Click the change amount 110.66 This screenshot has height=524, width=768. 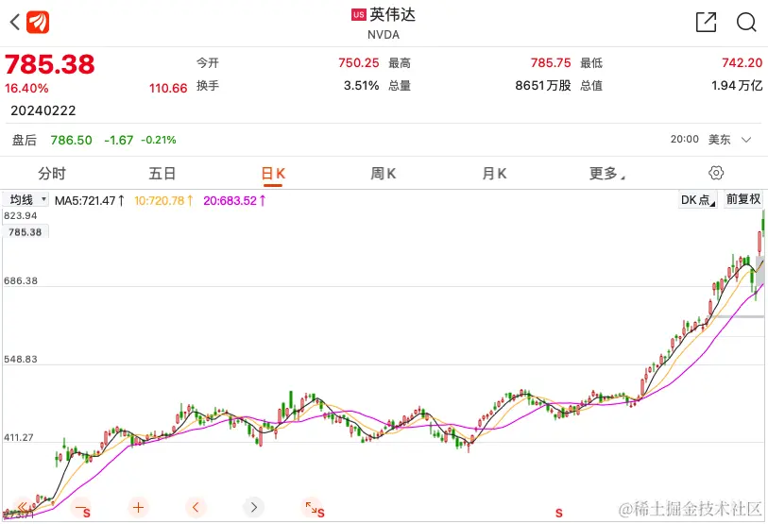168,89
